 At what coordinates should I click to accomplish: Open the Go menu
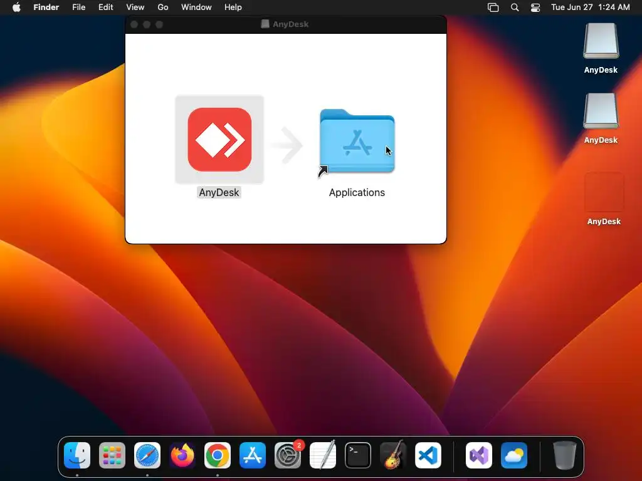point(163,8)
